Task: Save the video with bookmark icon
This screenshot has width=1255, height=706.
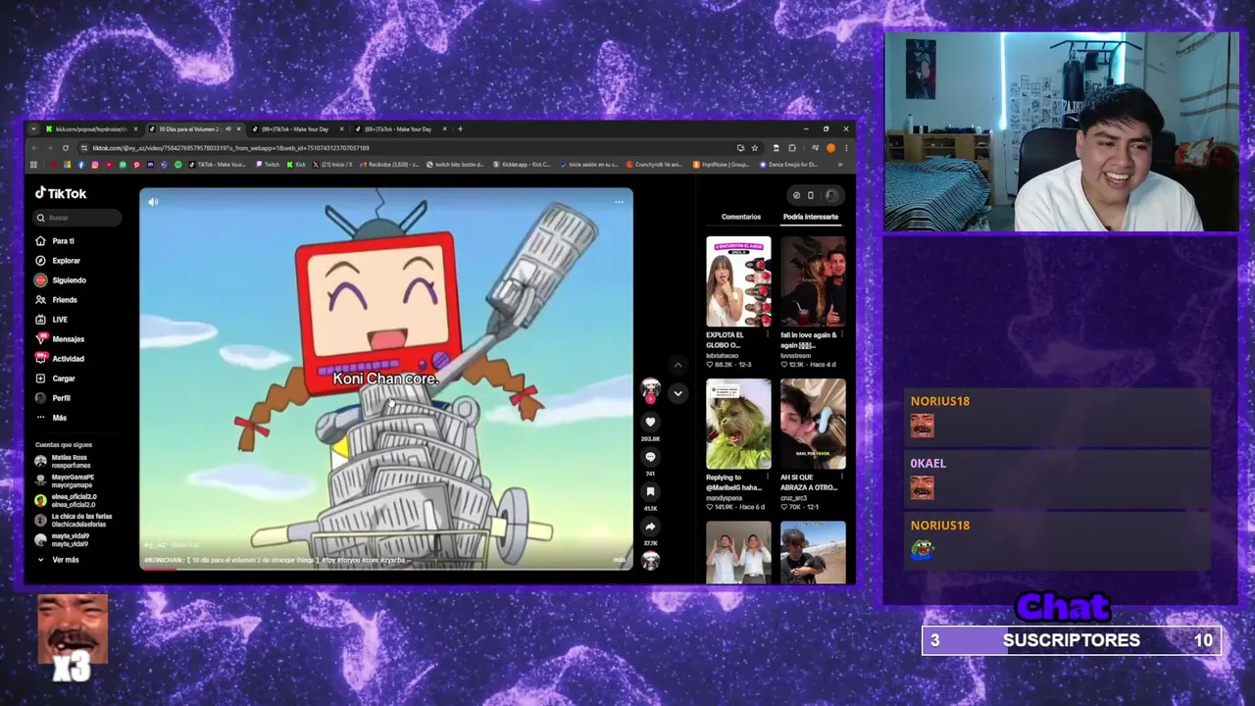Action: click(x=650, y=492)
